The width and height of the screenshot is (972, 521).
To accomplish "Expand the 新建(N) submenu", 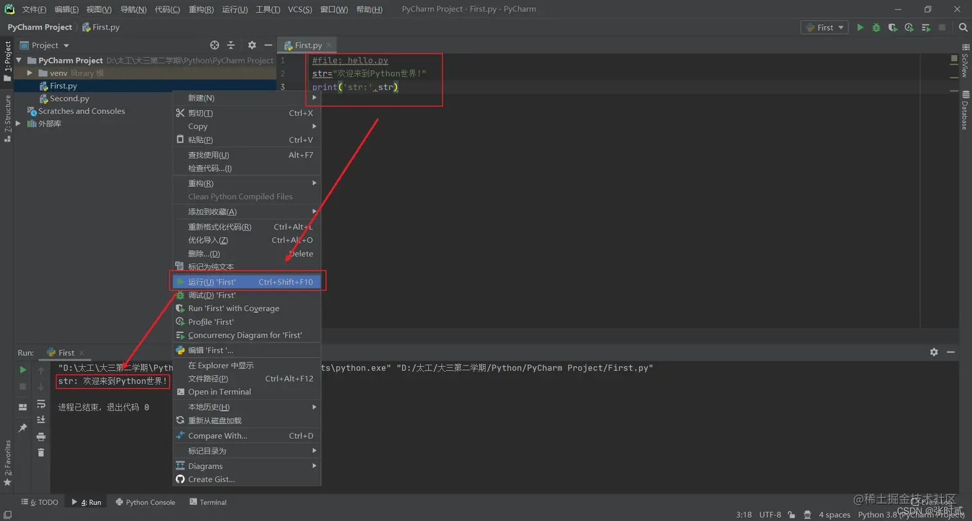I will [247, 98].
